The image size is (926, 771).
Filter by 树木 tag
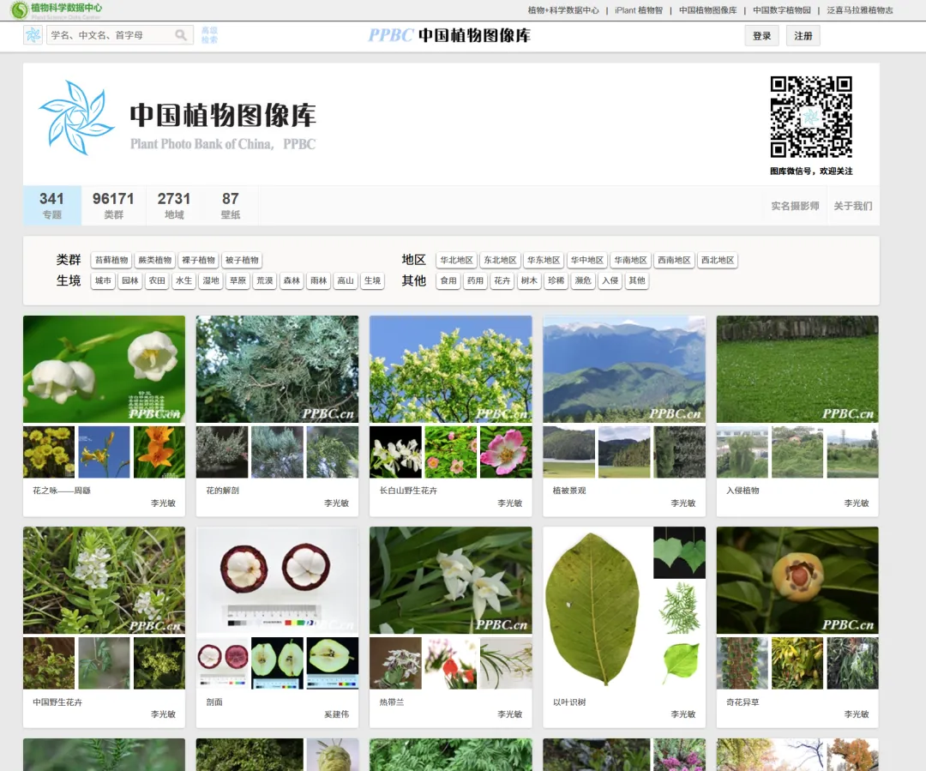click(529, 280)
